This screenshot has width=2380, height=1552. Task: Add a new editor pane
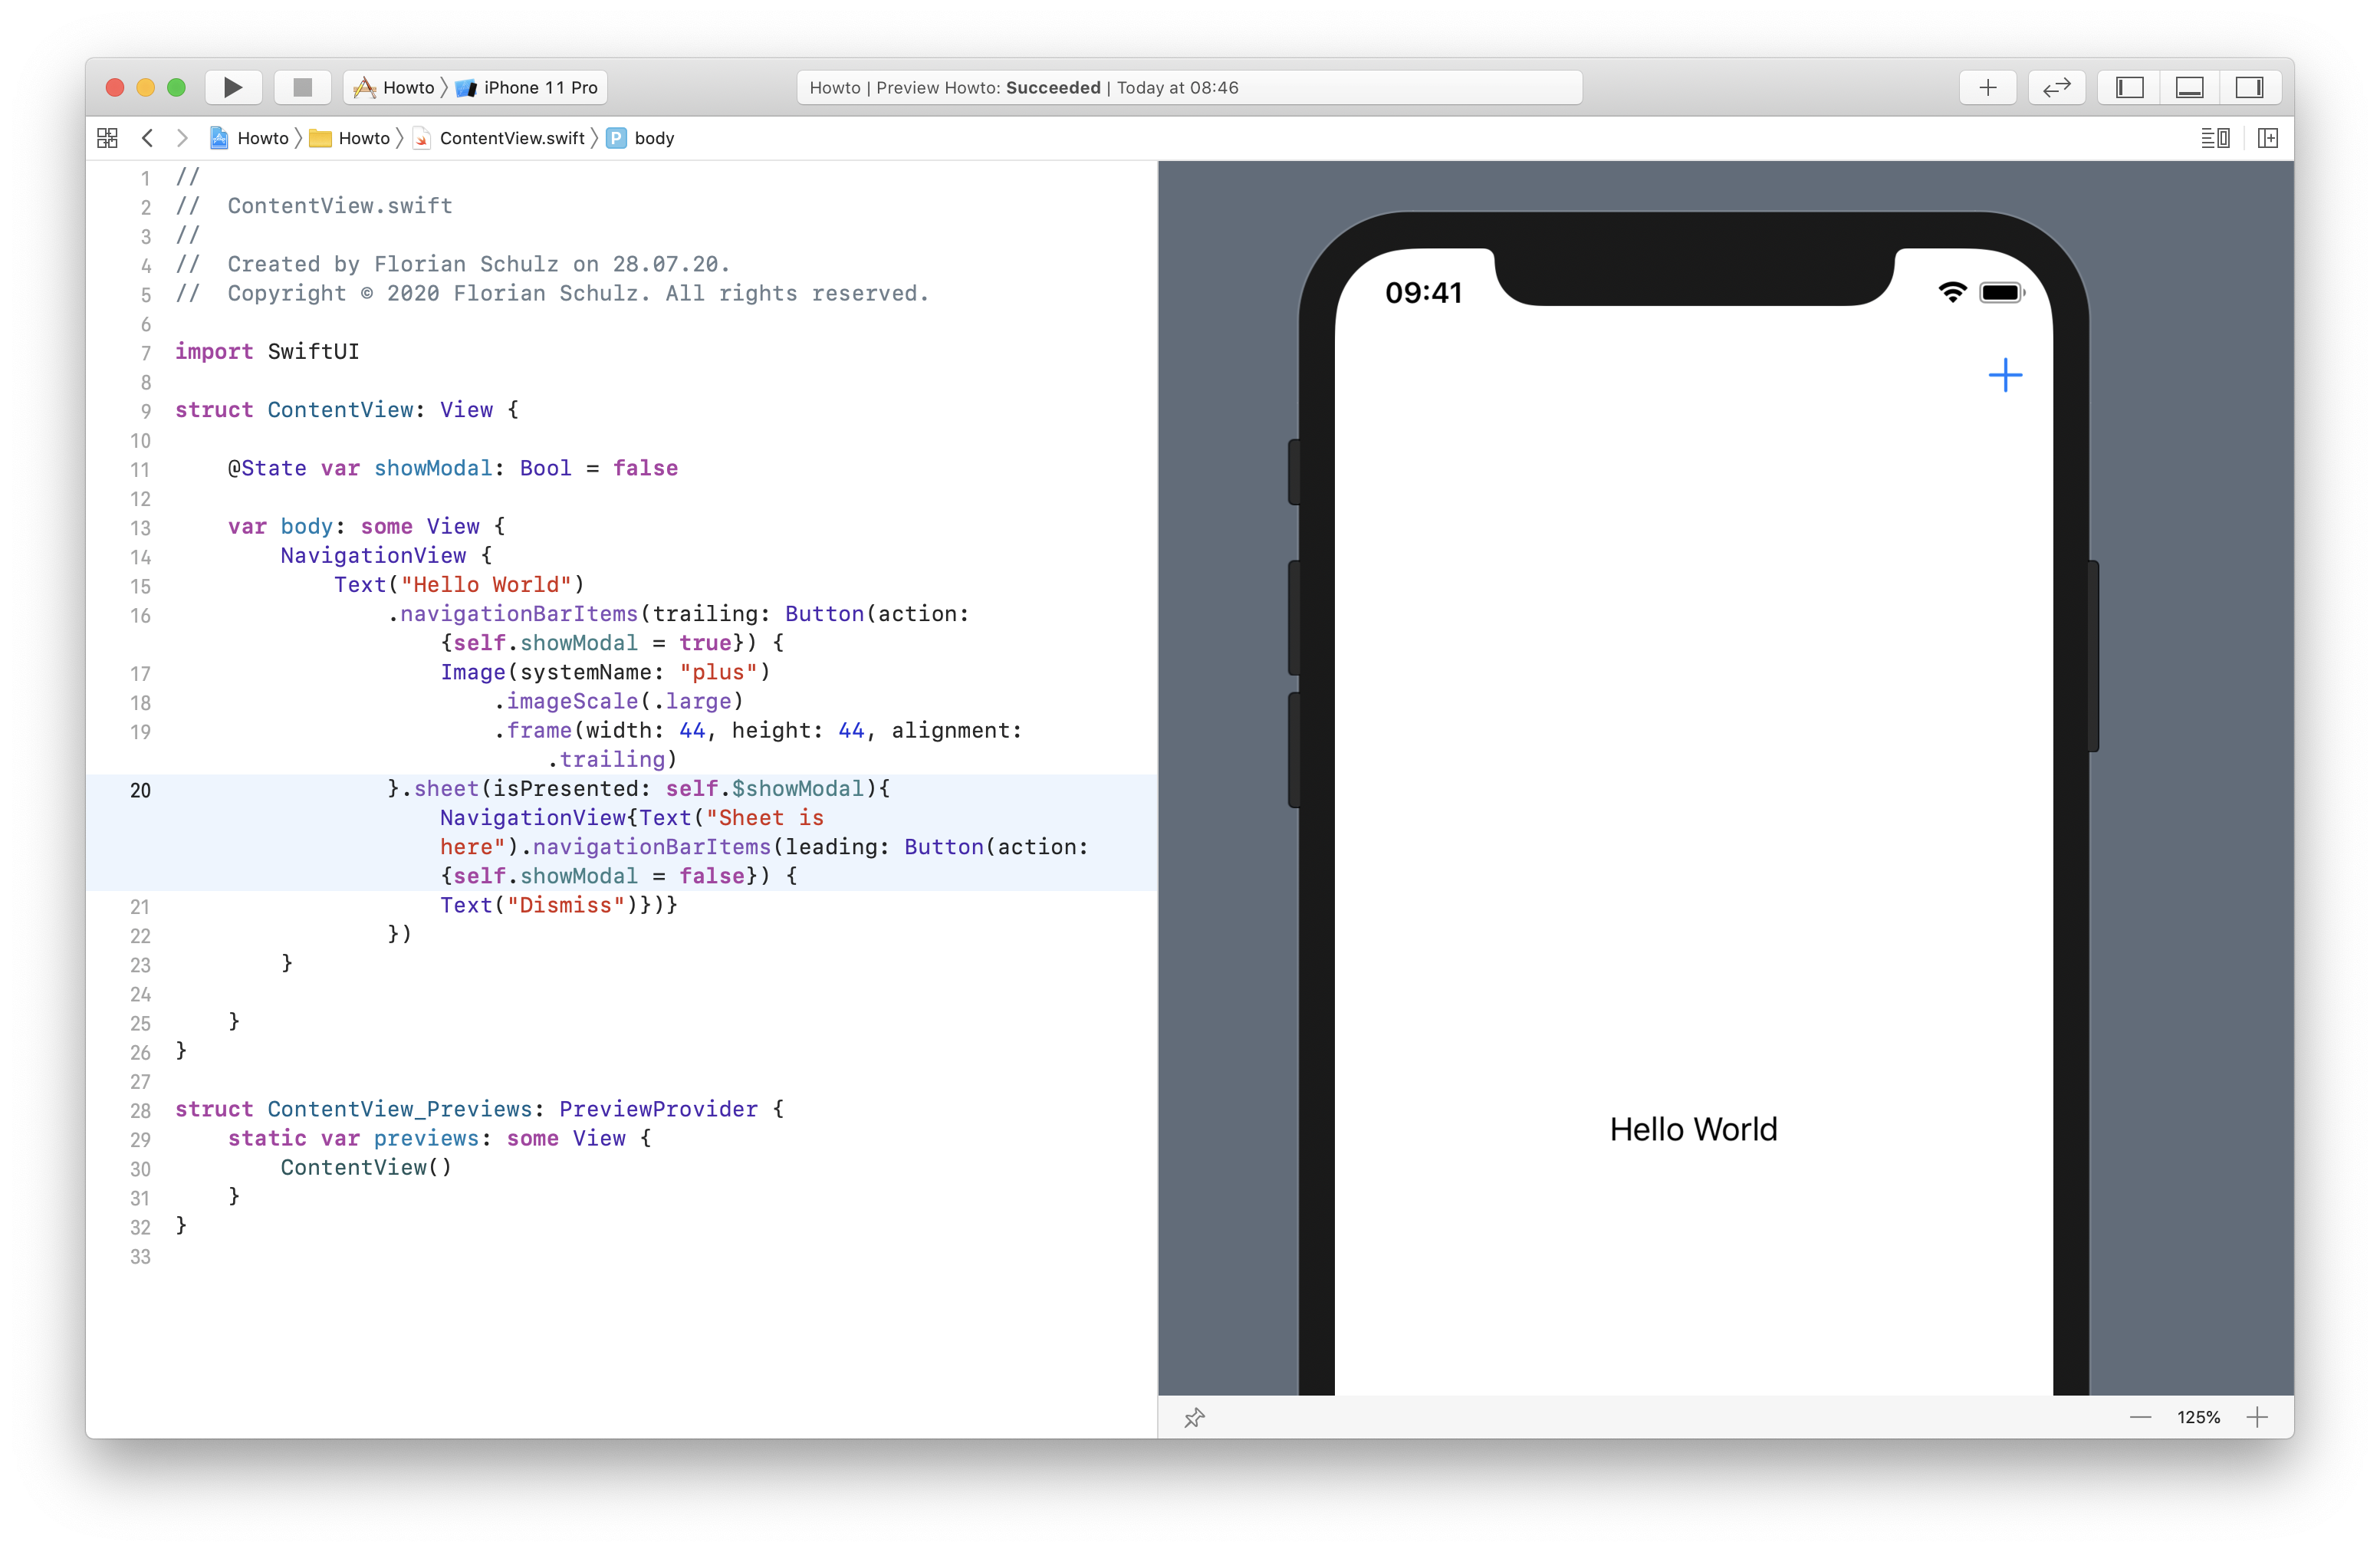pos(2268,138)
